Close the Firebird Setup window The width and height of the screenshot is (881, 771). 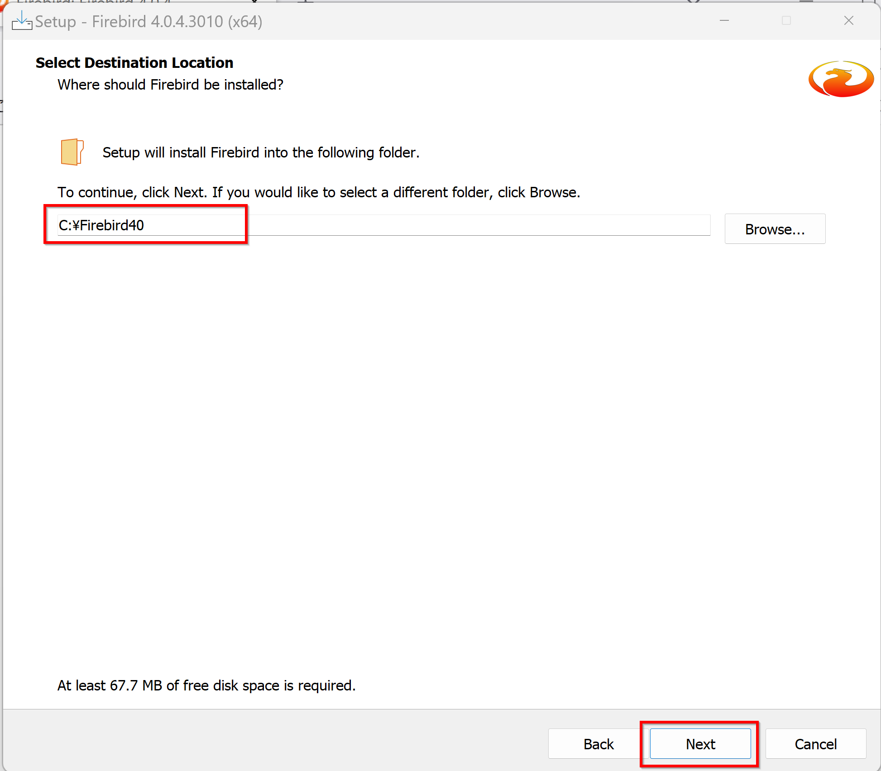click(x=849, y=21)
